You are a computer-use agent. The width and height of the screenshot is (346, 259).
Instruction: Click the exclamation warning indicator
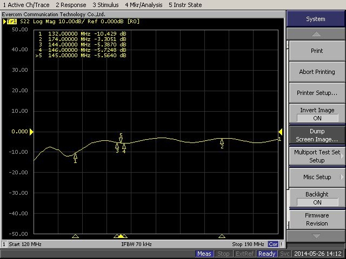tap(281, 244)
